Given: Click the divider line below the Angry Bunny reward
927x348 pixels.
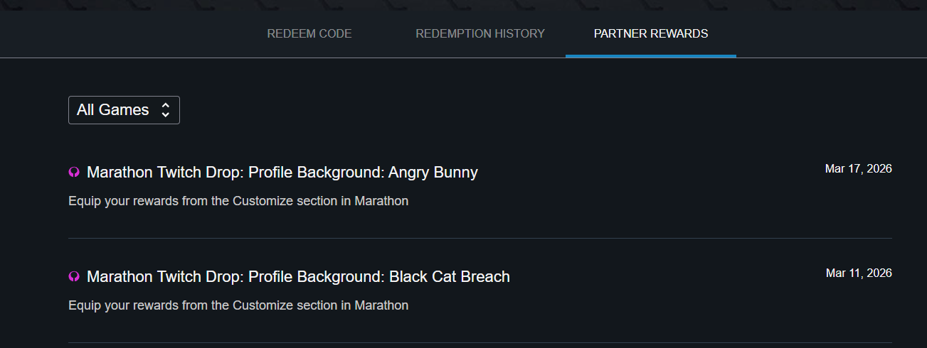Looking at the screenshot, I should coord(480,238).
